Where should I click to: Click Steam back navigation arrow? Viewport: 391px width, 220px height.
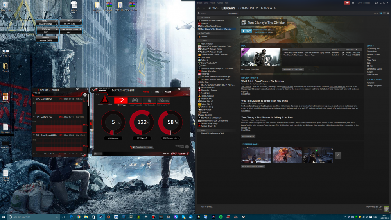(199, 8)
